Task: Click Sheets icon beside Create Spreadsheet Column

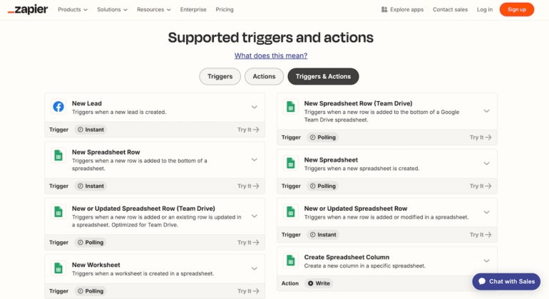Action: 291,260
